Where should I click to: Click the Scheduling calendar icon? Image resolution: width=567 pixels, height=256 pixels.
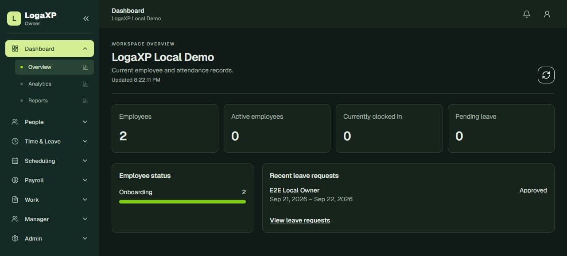(15, 161)
